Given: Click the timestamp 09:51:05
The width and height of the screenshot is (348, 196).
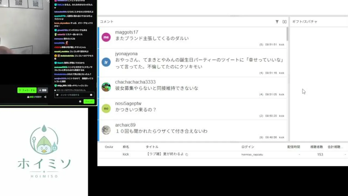Looking at the screenshot, I should tap(271, 94).
